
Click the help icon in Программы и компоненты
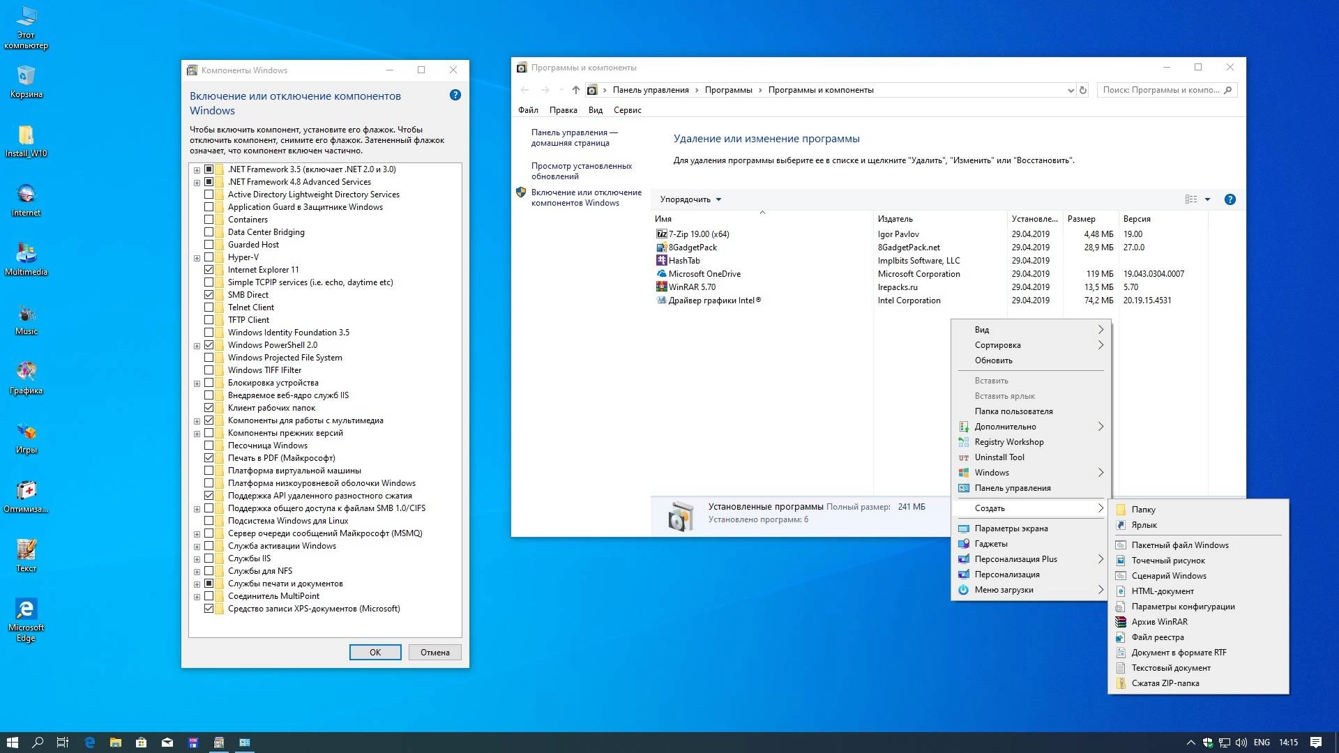[x=1230, y=199]
